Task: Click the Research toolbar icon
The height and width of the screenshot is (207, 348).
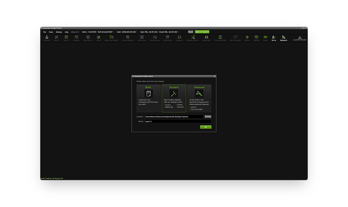Action: coord(283,38)
